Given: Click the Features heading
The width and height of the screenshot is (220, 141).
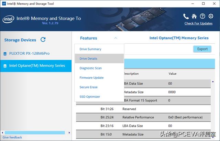Looking at the screenshot, I should pos(89,38).
